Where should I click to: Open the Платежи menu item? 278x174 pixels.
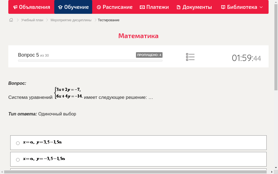(x=154, y=7)
